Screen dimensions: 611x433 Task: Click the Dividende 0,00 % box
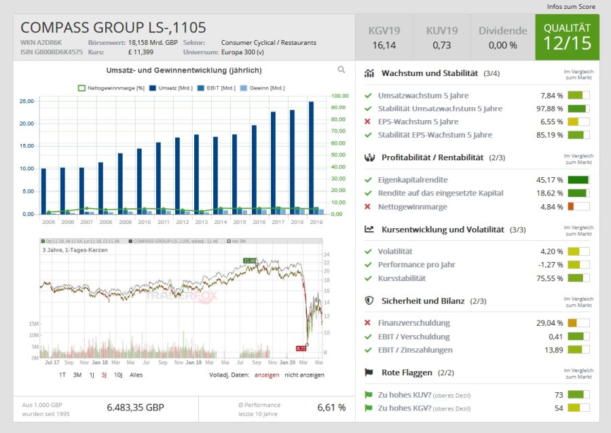click(503, 37)
